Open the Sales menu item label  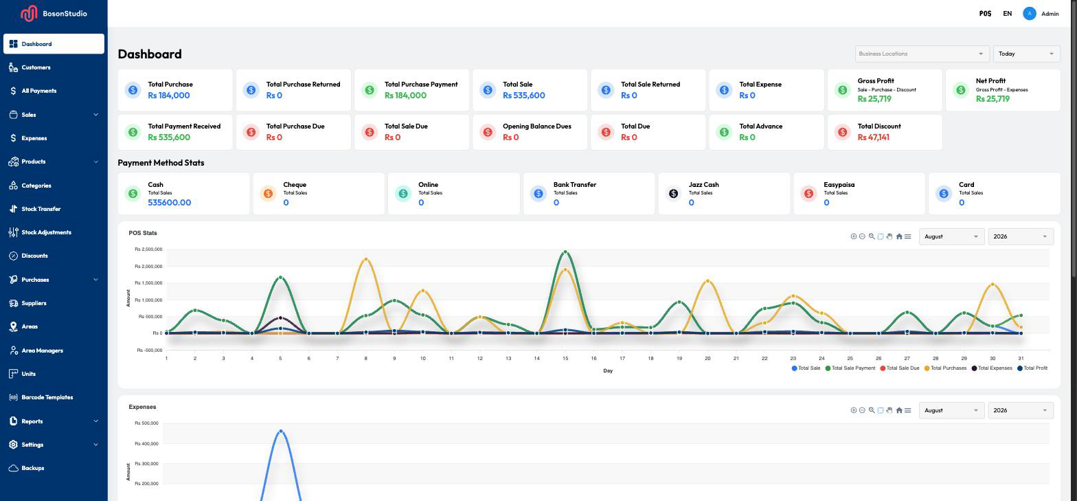pyautogui.click(x=29, y=115)
